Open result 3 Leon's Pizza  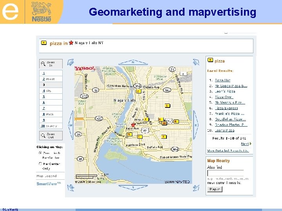pyautogui.click(x=225, y=91)
